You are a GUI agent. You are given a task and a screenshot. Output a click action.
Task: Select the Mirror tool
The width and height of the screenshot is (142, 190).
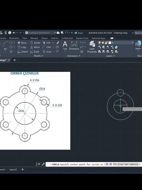pyautogui.click(x=35, y=47)
